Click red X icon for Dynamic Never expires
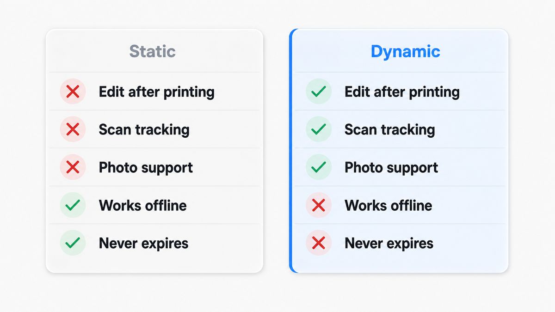The image size is (555, 312). (319, 243)
